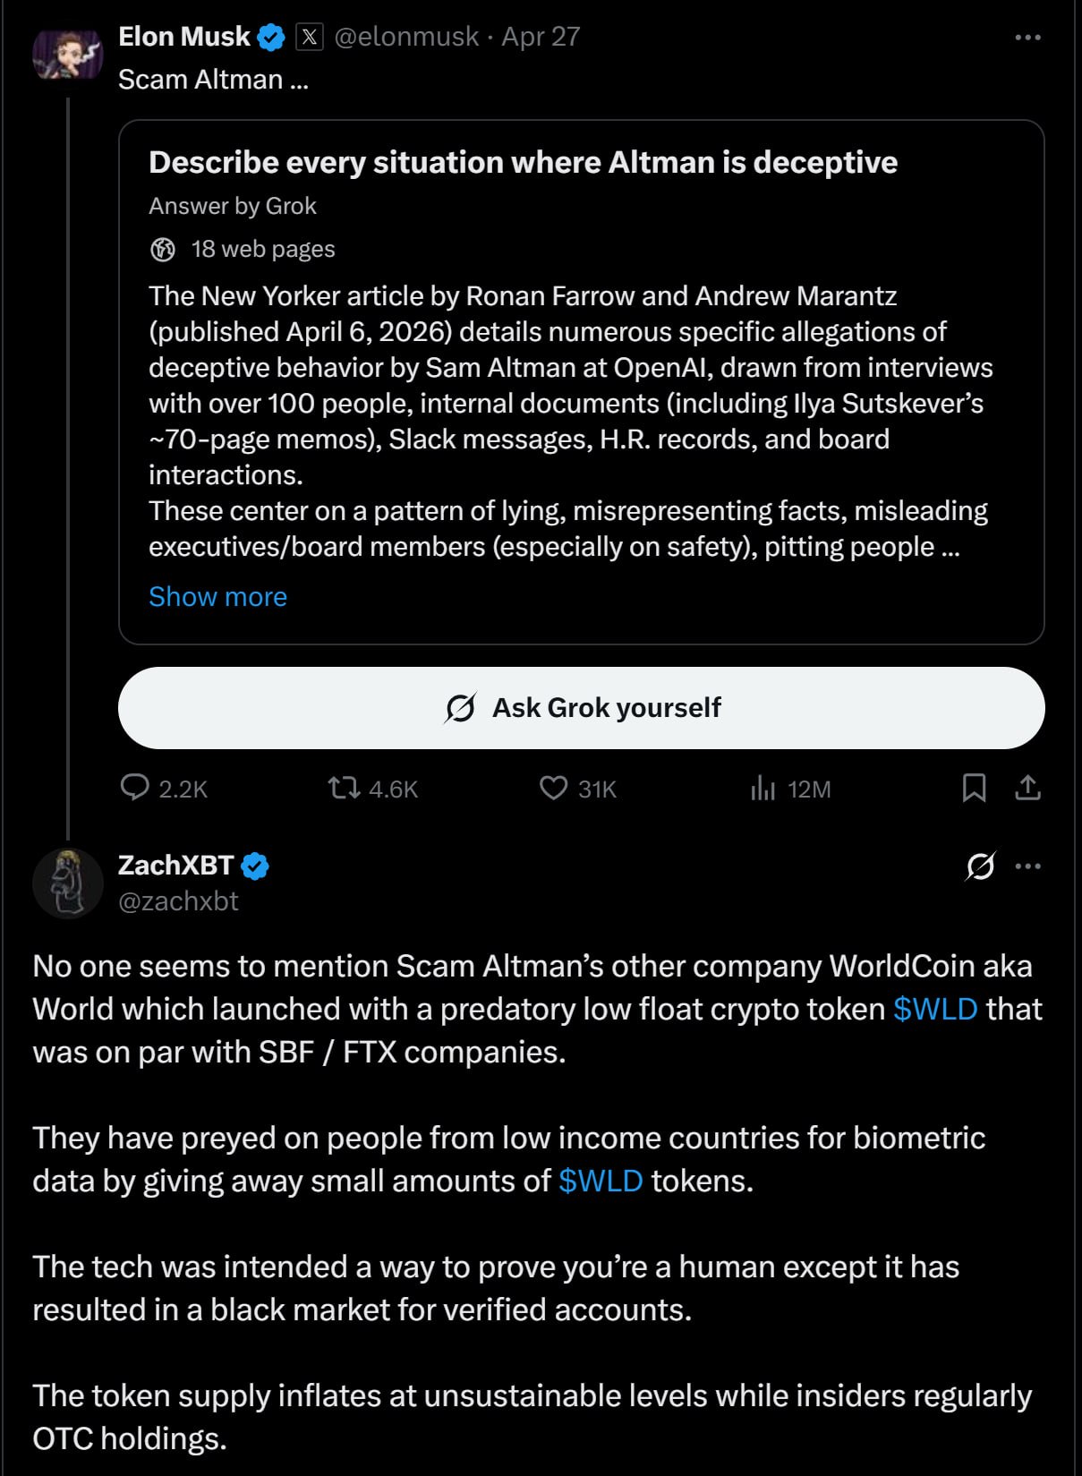The image size is (1082, 1476).
Task: Share Elon Musk's post
Action: click(x=1028, y=789)
